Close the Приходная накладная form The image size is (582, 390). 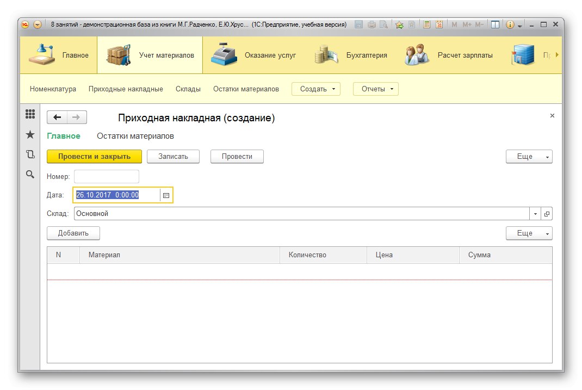552,116
